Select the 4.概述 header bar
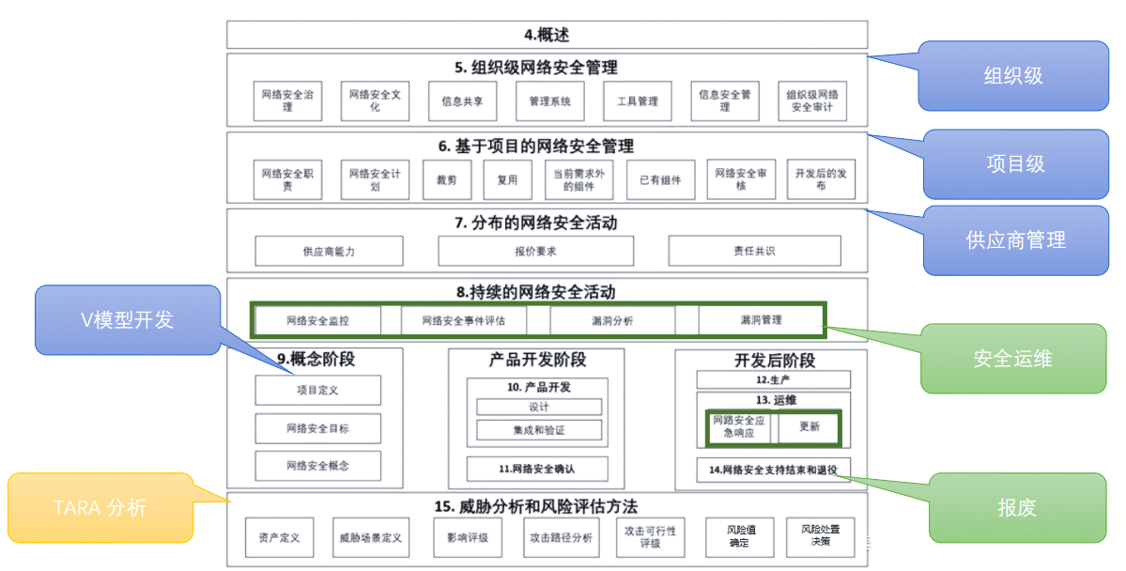The image size is (1126, 571). click(x=547, y=35)
